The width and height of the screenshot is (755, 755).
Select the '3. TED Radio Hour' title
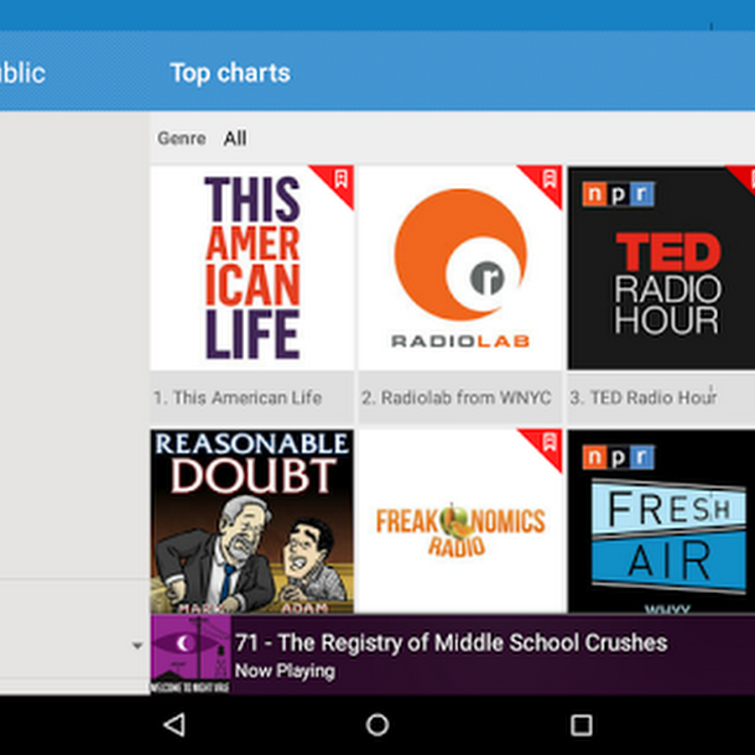coord(643,398)
